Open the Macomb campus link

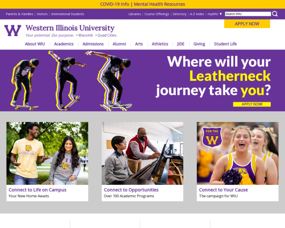pyautogui.click(x=85, y=35)
